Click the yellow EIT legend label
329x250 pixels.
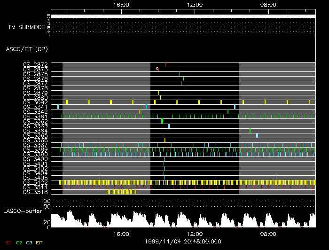pos(39,243)
